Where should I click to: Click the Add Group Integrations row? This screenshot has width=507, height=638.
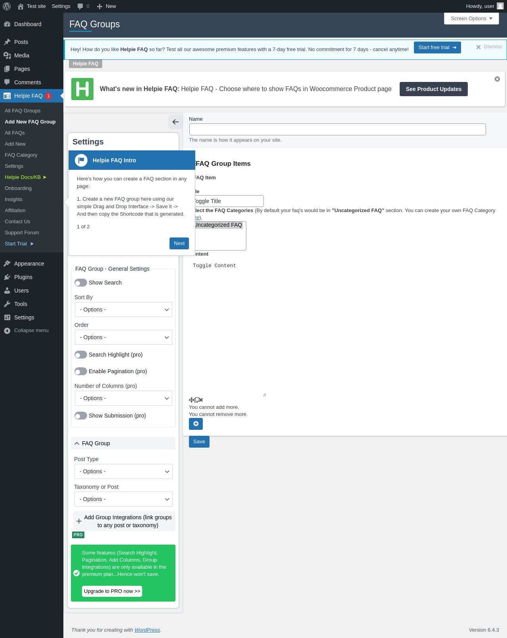tap(124, 521)
